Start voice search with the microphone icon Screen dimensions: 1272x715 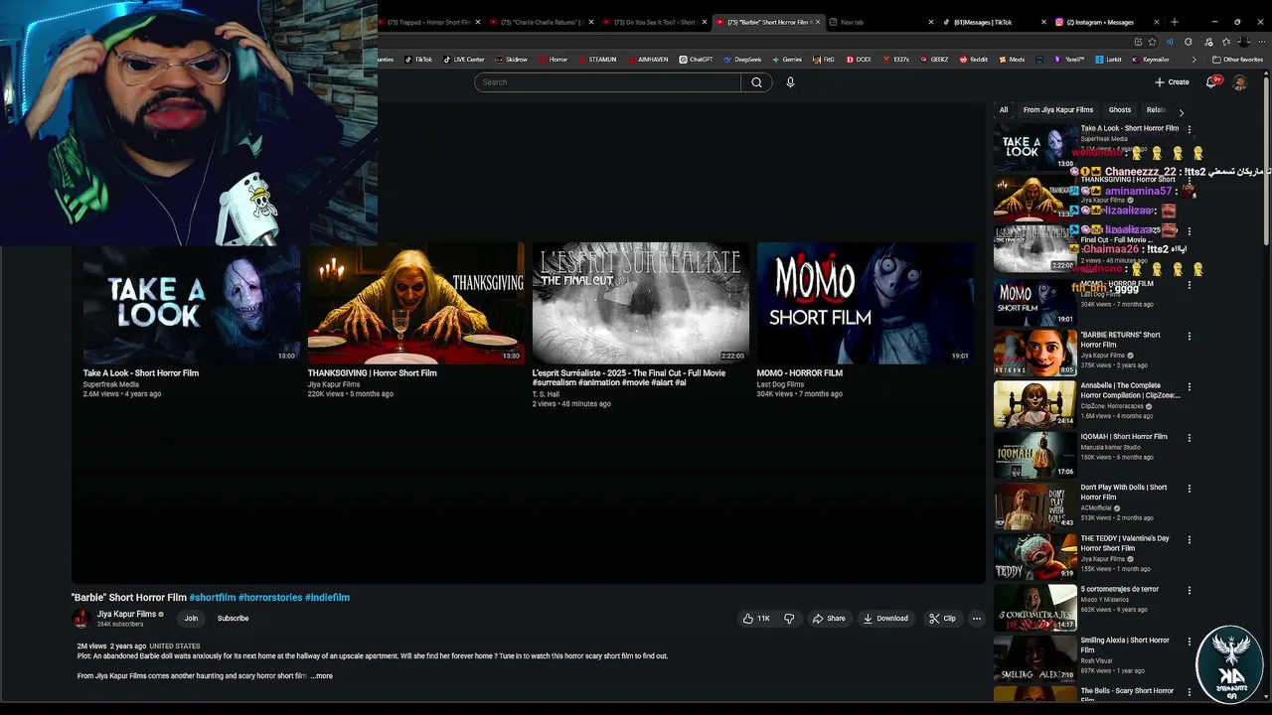[x=790, y=82]
